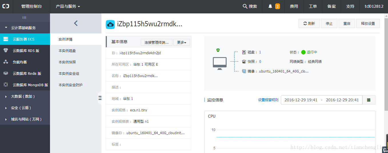
Task: Click the green security shield icon
Action: (x=218, y=50)
